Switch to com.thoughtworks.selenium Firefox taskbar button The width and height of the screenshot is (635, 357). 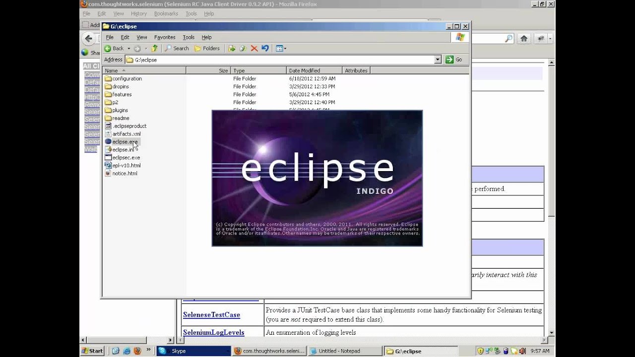tap(269, 351)
